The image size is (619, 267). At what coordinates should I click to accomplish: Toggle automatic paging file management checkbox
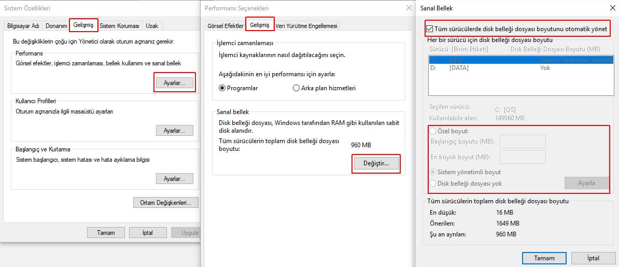point(429,29)
